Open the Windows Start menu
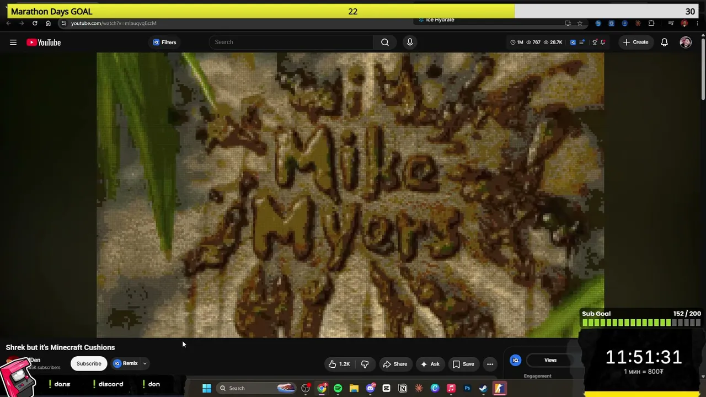The image size is (706, 397). pyautogui.click(x=207, y=388)
